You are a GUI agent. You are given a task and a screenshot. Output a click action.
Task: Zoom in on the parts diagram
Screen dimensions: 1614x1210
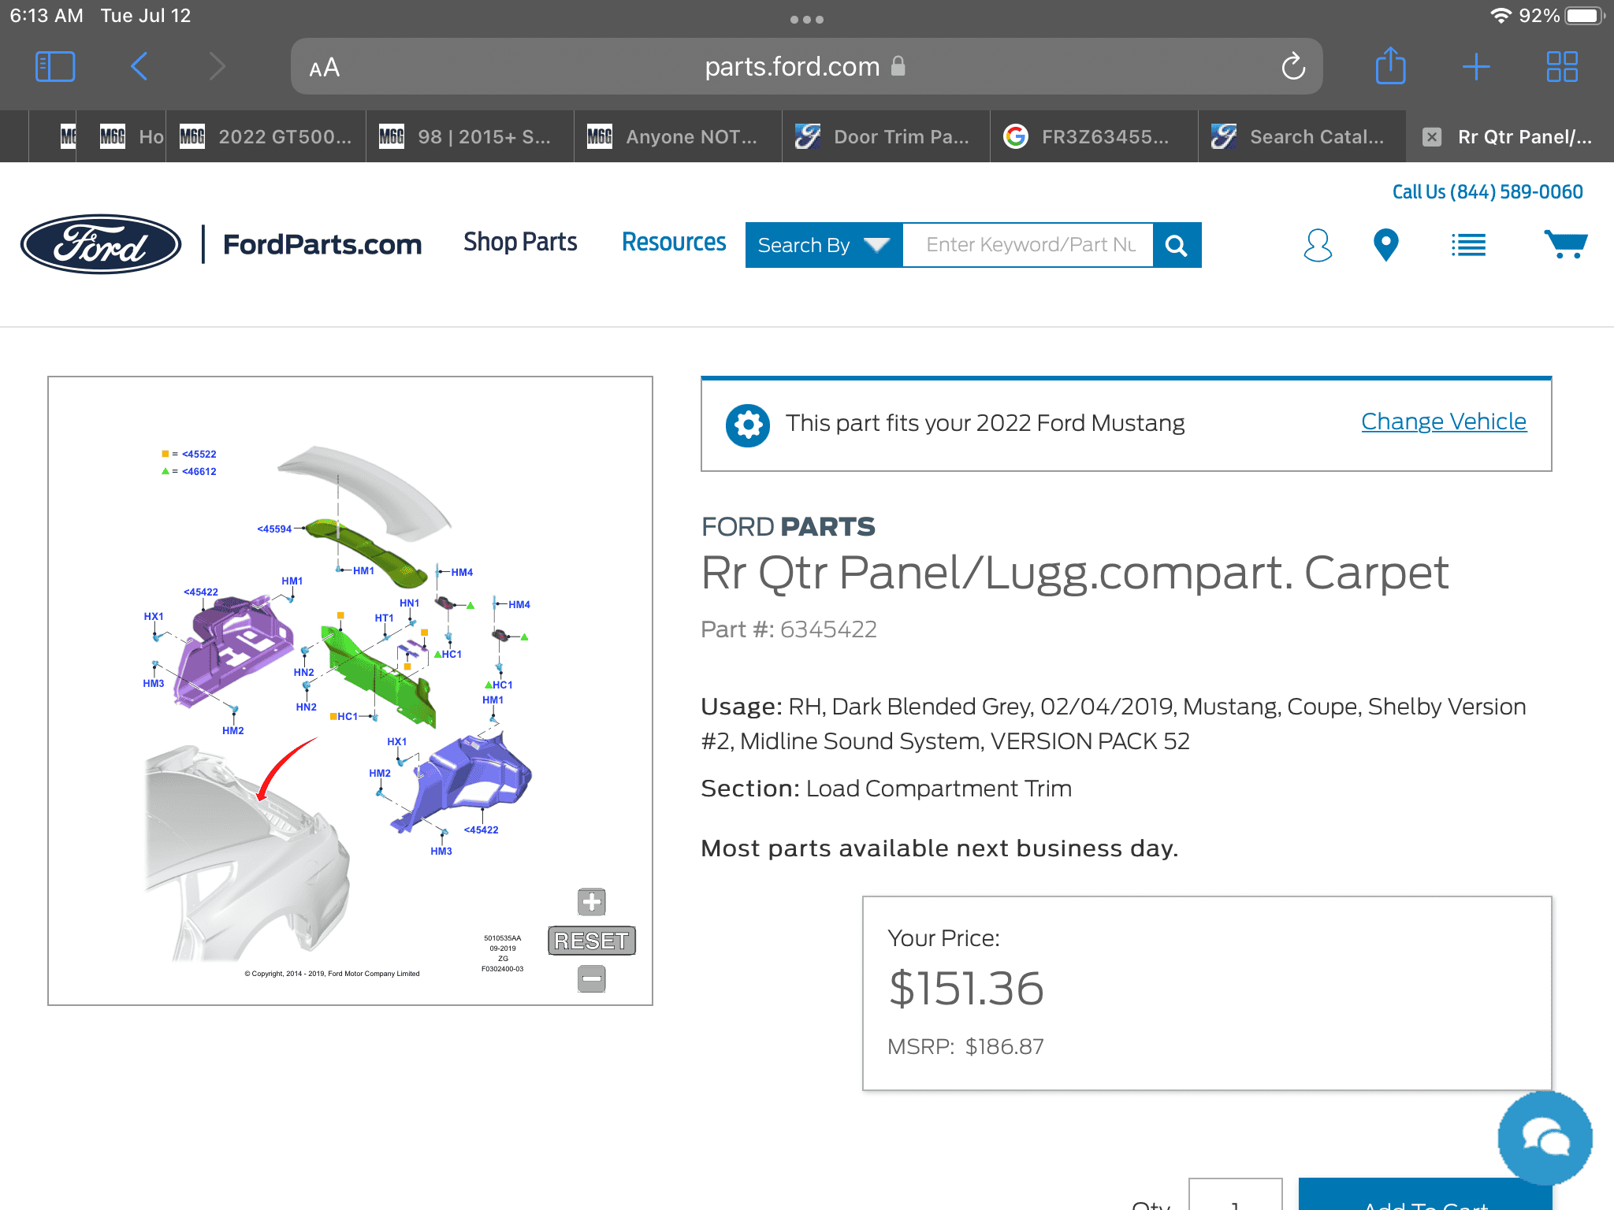coord(592,901)
